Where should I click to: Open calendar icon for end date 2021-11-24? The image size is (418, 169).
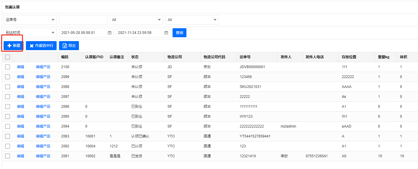pyautogui.click(x=166, y=33)
